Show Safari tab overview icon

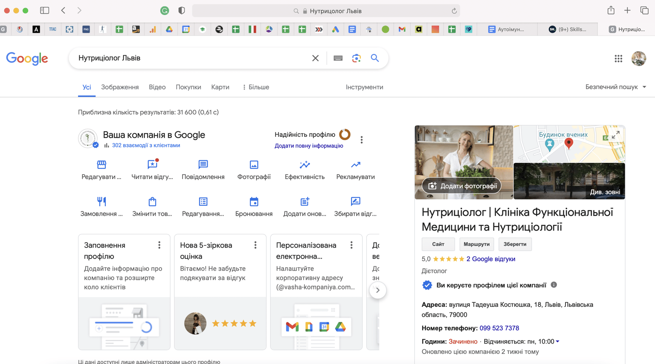(x=644, y=11)
